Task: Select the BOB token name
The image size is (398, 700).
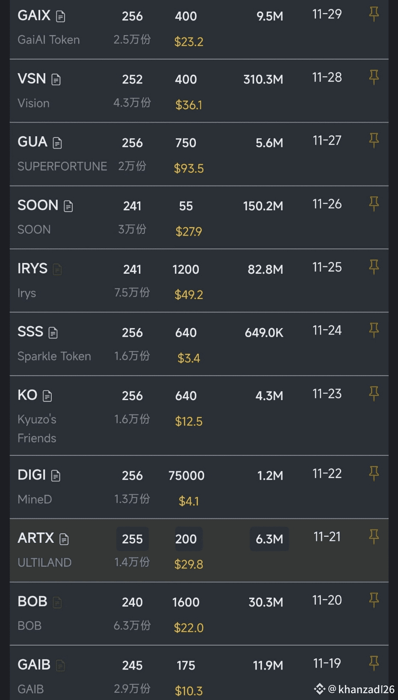Action: [x=32, y=601]
